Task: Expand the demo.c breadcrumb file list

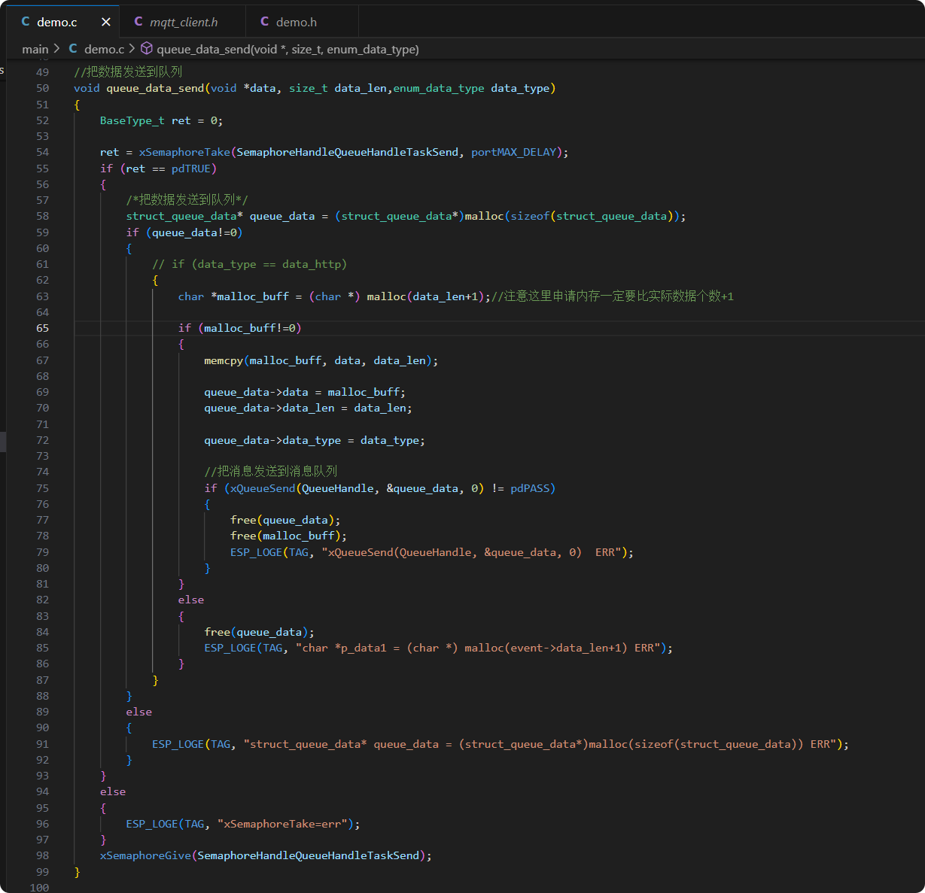Action: click(104, 49)
